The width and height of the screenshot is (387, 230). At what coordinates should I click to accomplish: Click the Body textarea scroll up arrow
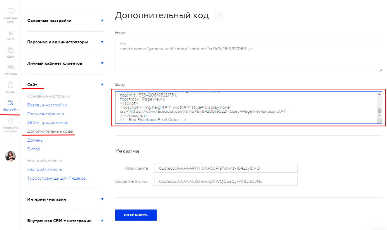pyautogui.click(x=380, y=94)
